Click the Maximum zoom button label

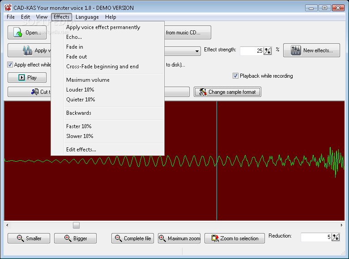coord(184,238)
